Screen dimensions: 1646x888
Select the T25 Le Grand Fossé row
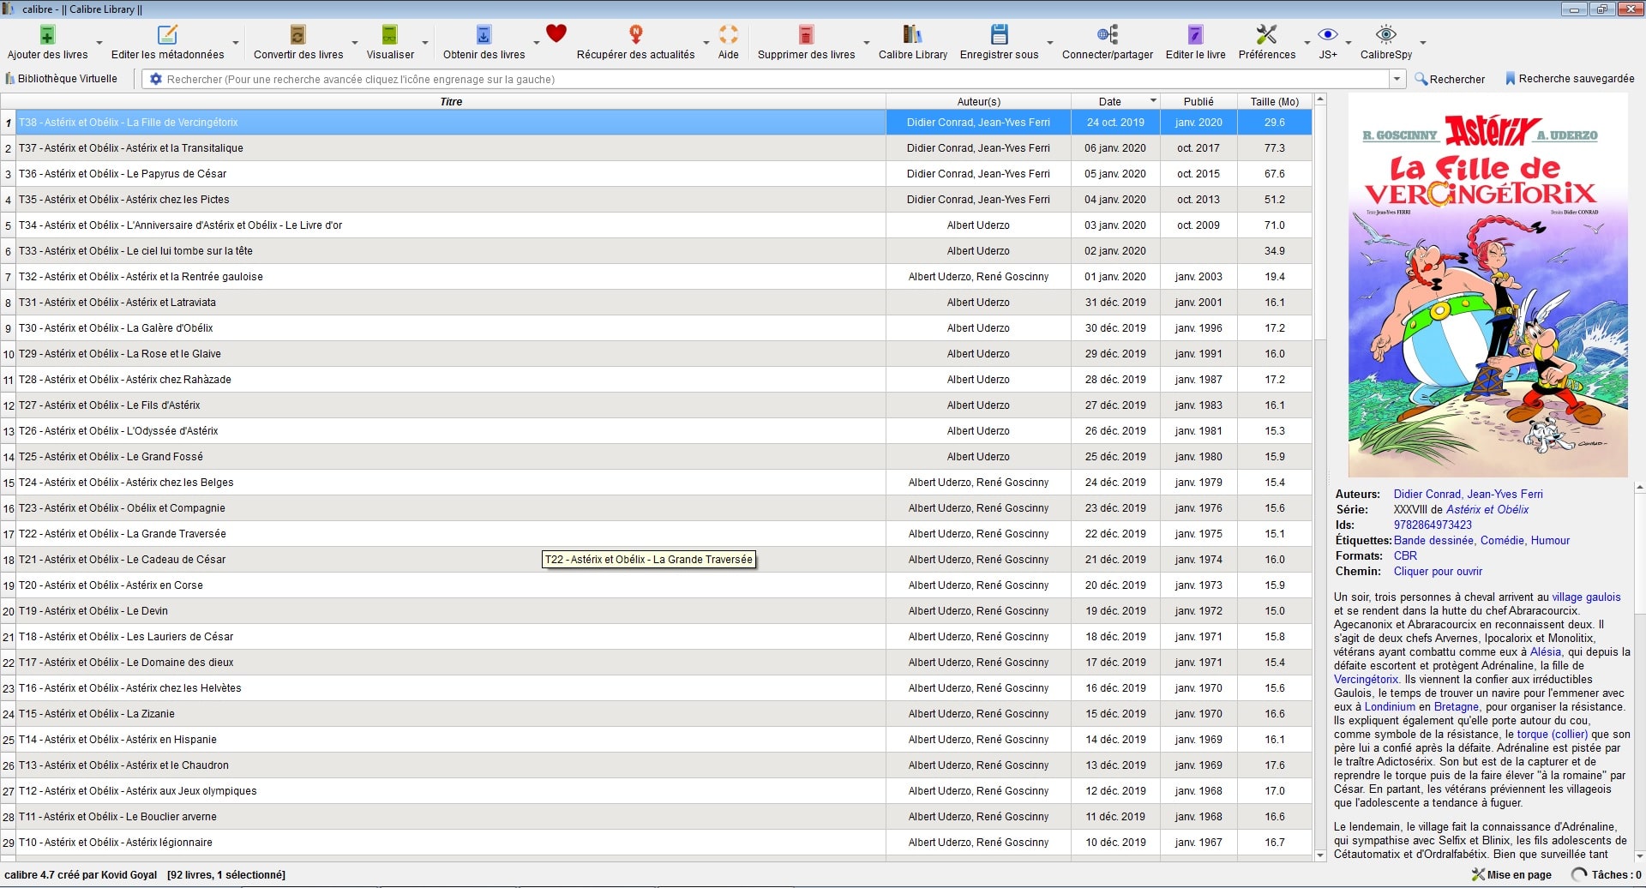pos(657,457)
